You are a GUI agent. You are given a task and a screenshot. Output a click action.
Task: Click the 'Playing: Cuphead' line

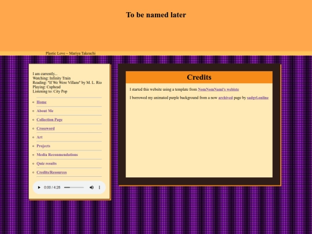(47, 87)
